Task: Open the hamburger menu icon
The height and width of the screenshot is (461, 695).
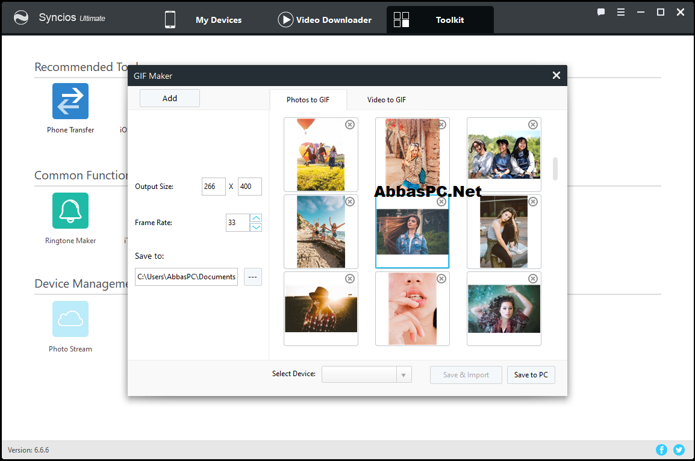Action: click(621, 12)
